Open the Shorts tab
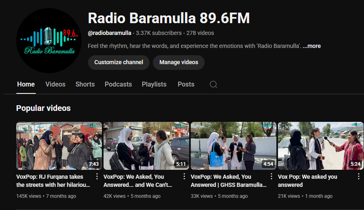 85,84
